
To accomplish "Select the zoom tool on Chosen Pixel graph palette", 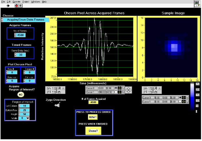I will pyautogui.click(x=59, y=88).
